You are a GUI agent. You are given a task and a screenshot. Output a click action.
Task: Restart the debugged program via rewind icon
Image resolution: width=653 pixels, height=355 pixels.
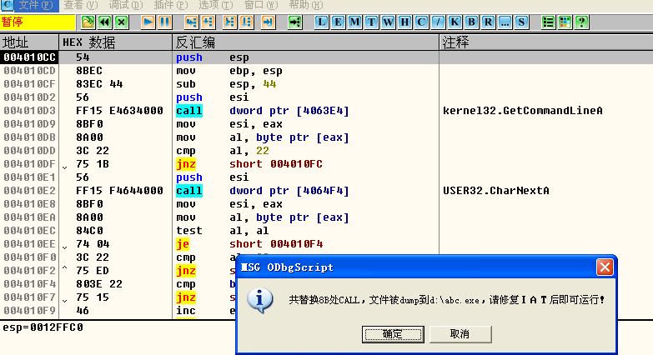click(x=104, y=22)
